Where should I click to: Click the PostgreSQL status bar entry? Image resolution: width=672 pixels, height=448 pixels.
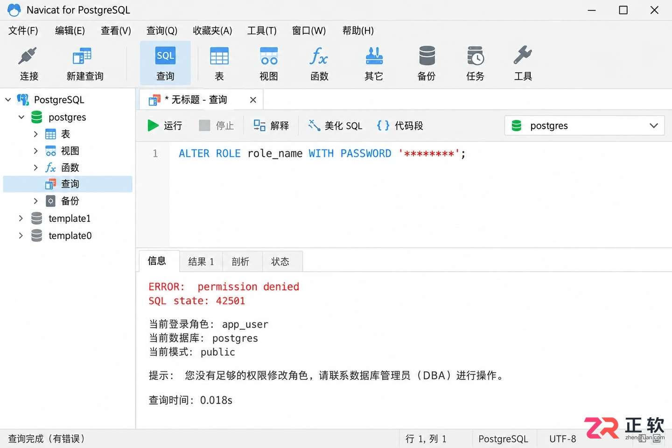point(503,439)
